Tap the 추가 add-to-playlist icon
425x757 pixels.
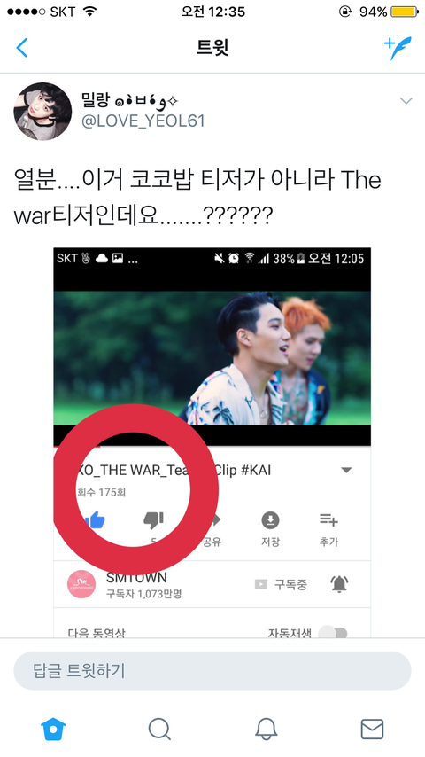click(x=328, y=520)
